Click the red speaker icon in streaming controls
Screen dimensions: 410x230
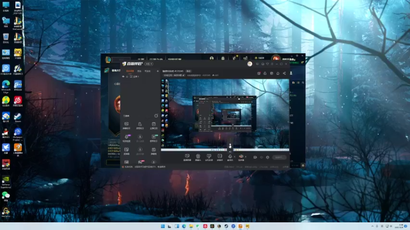(241, 156)
